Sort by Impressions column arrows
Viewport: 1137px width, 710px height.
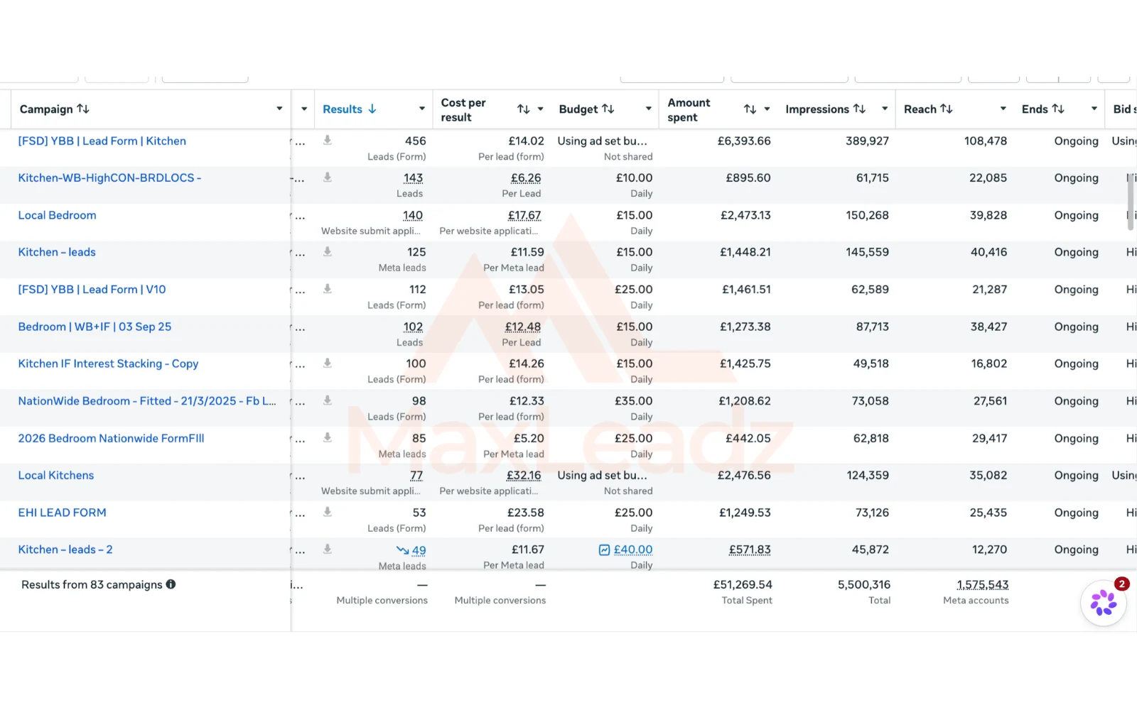859,109
